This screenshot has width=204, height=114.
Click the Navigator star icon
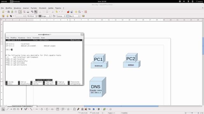click(x=76, y=12)
